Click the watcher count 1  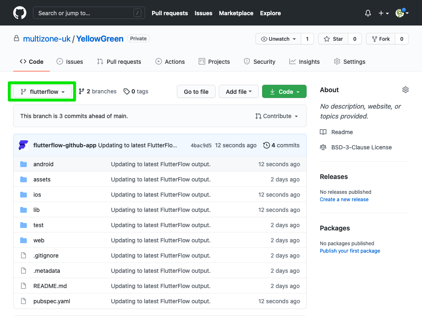pos(307,39)
